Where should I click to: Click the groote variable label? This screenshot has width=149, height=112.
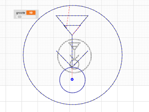[x=20, y=13]
